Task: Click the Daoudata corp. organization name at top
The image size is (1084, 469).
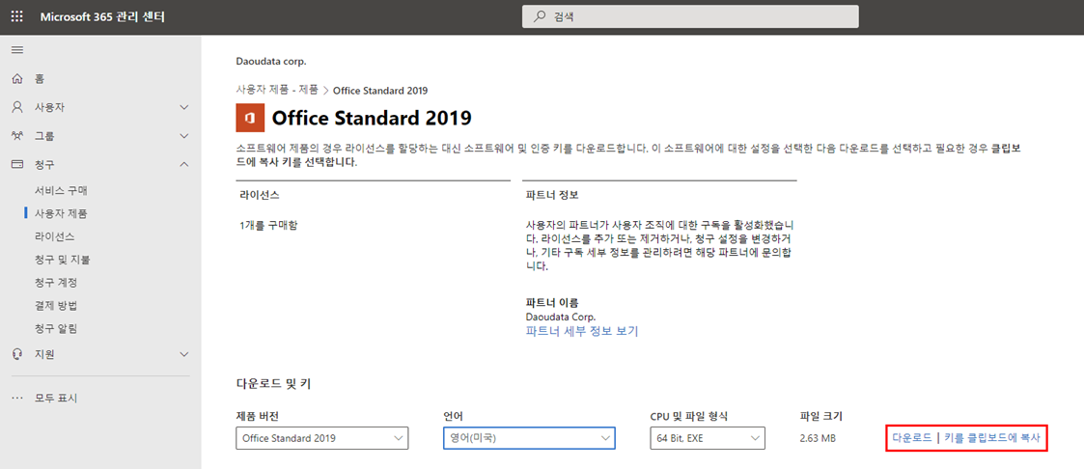Action: pos(271,62)
